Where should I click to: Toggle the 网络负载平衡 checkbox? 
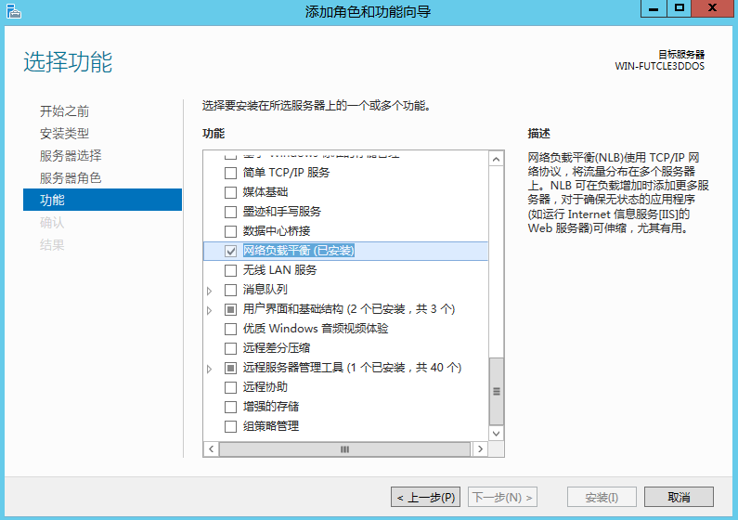coord(230,251)
